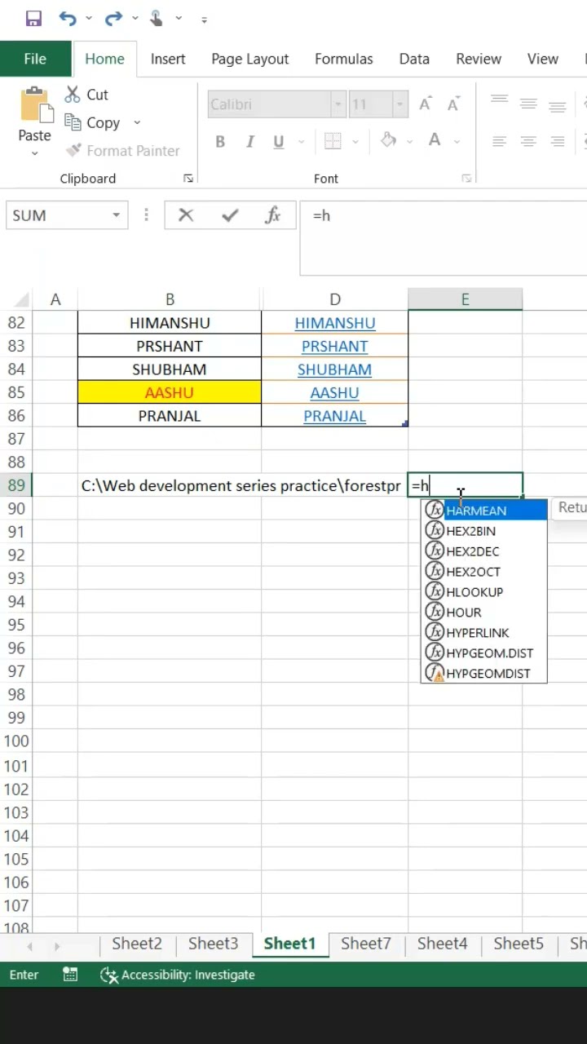Viewport: 587px width, 1044px height.
Task: Open the Data ribbon tab
Action: point(414,59)
